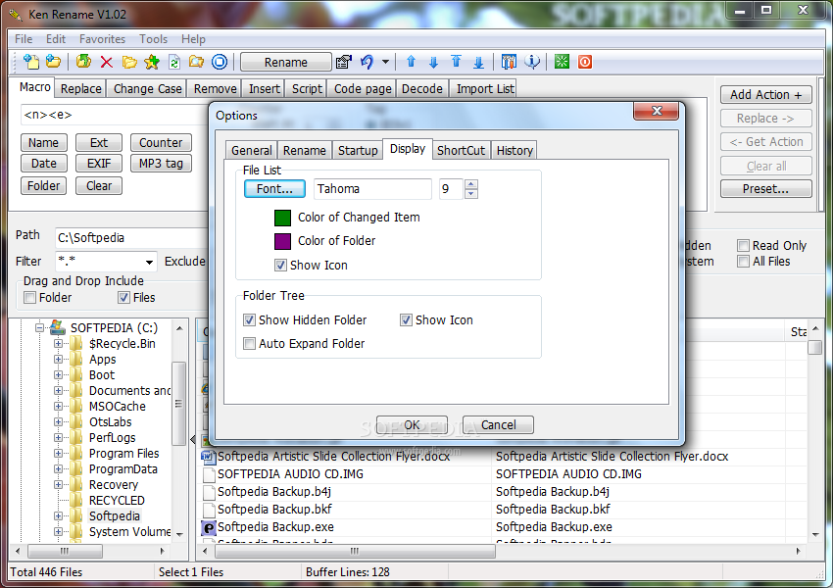This screenshot has height=588, width=833.
Task: Open the History options tab
Action: (514, 150)
